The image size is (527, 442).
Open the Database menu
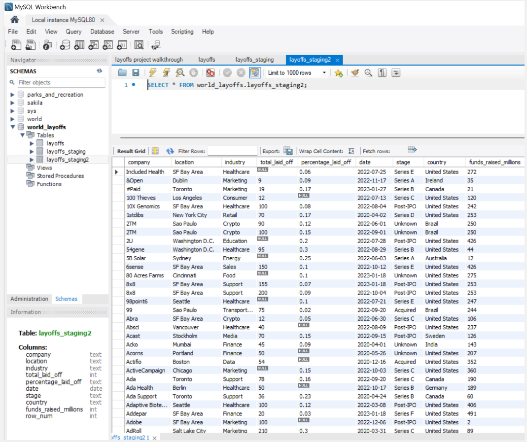tap(102, 32)
